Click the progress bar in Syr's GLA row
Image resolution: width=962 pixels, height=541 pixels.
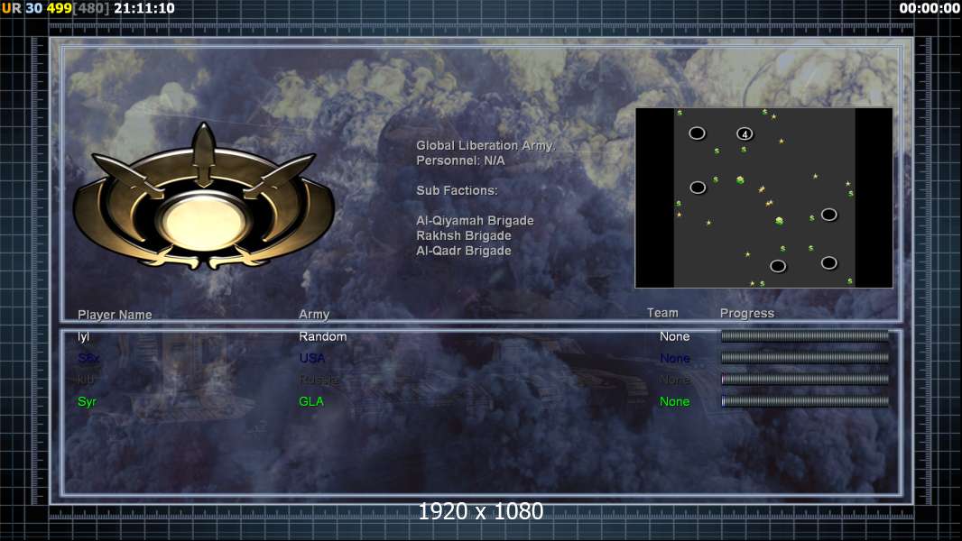[805, 401]
